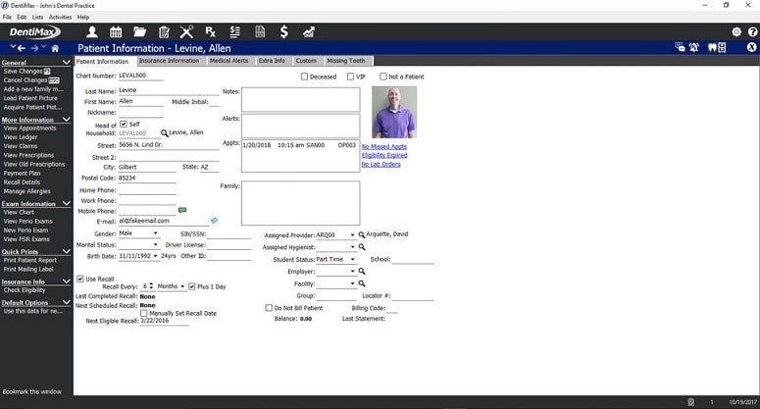Click the text message icon beside Mobile Phone
Screen dimensions: 760x409
coord(182,210)
